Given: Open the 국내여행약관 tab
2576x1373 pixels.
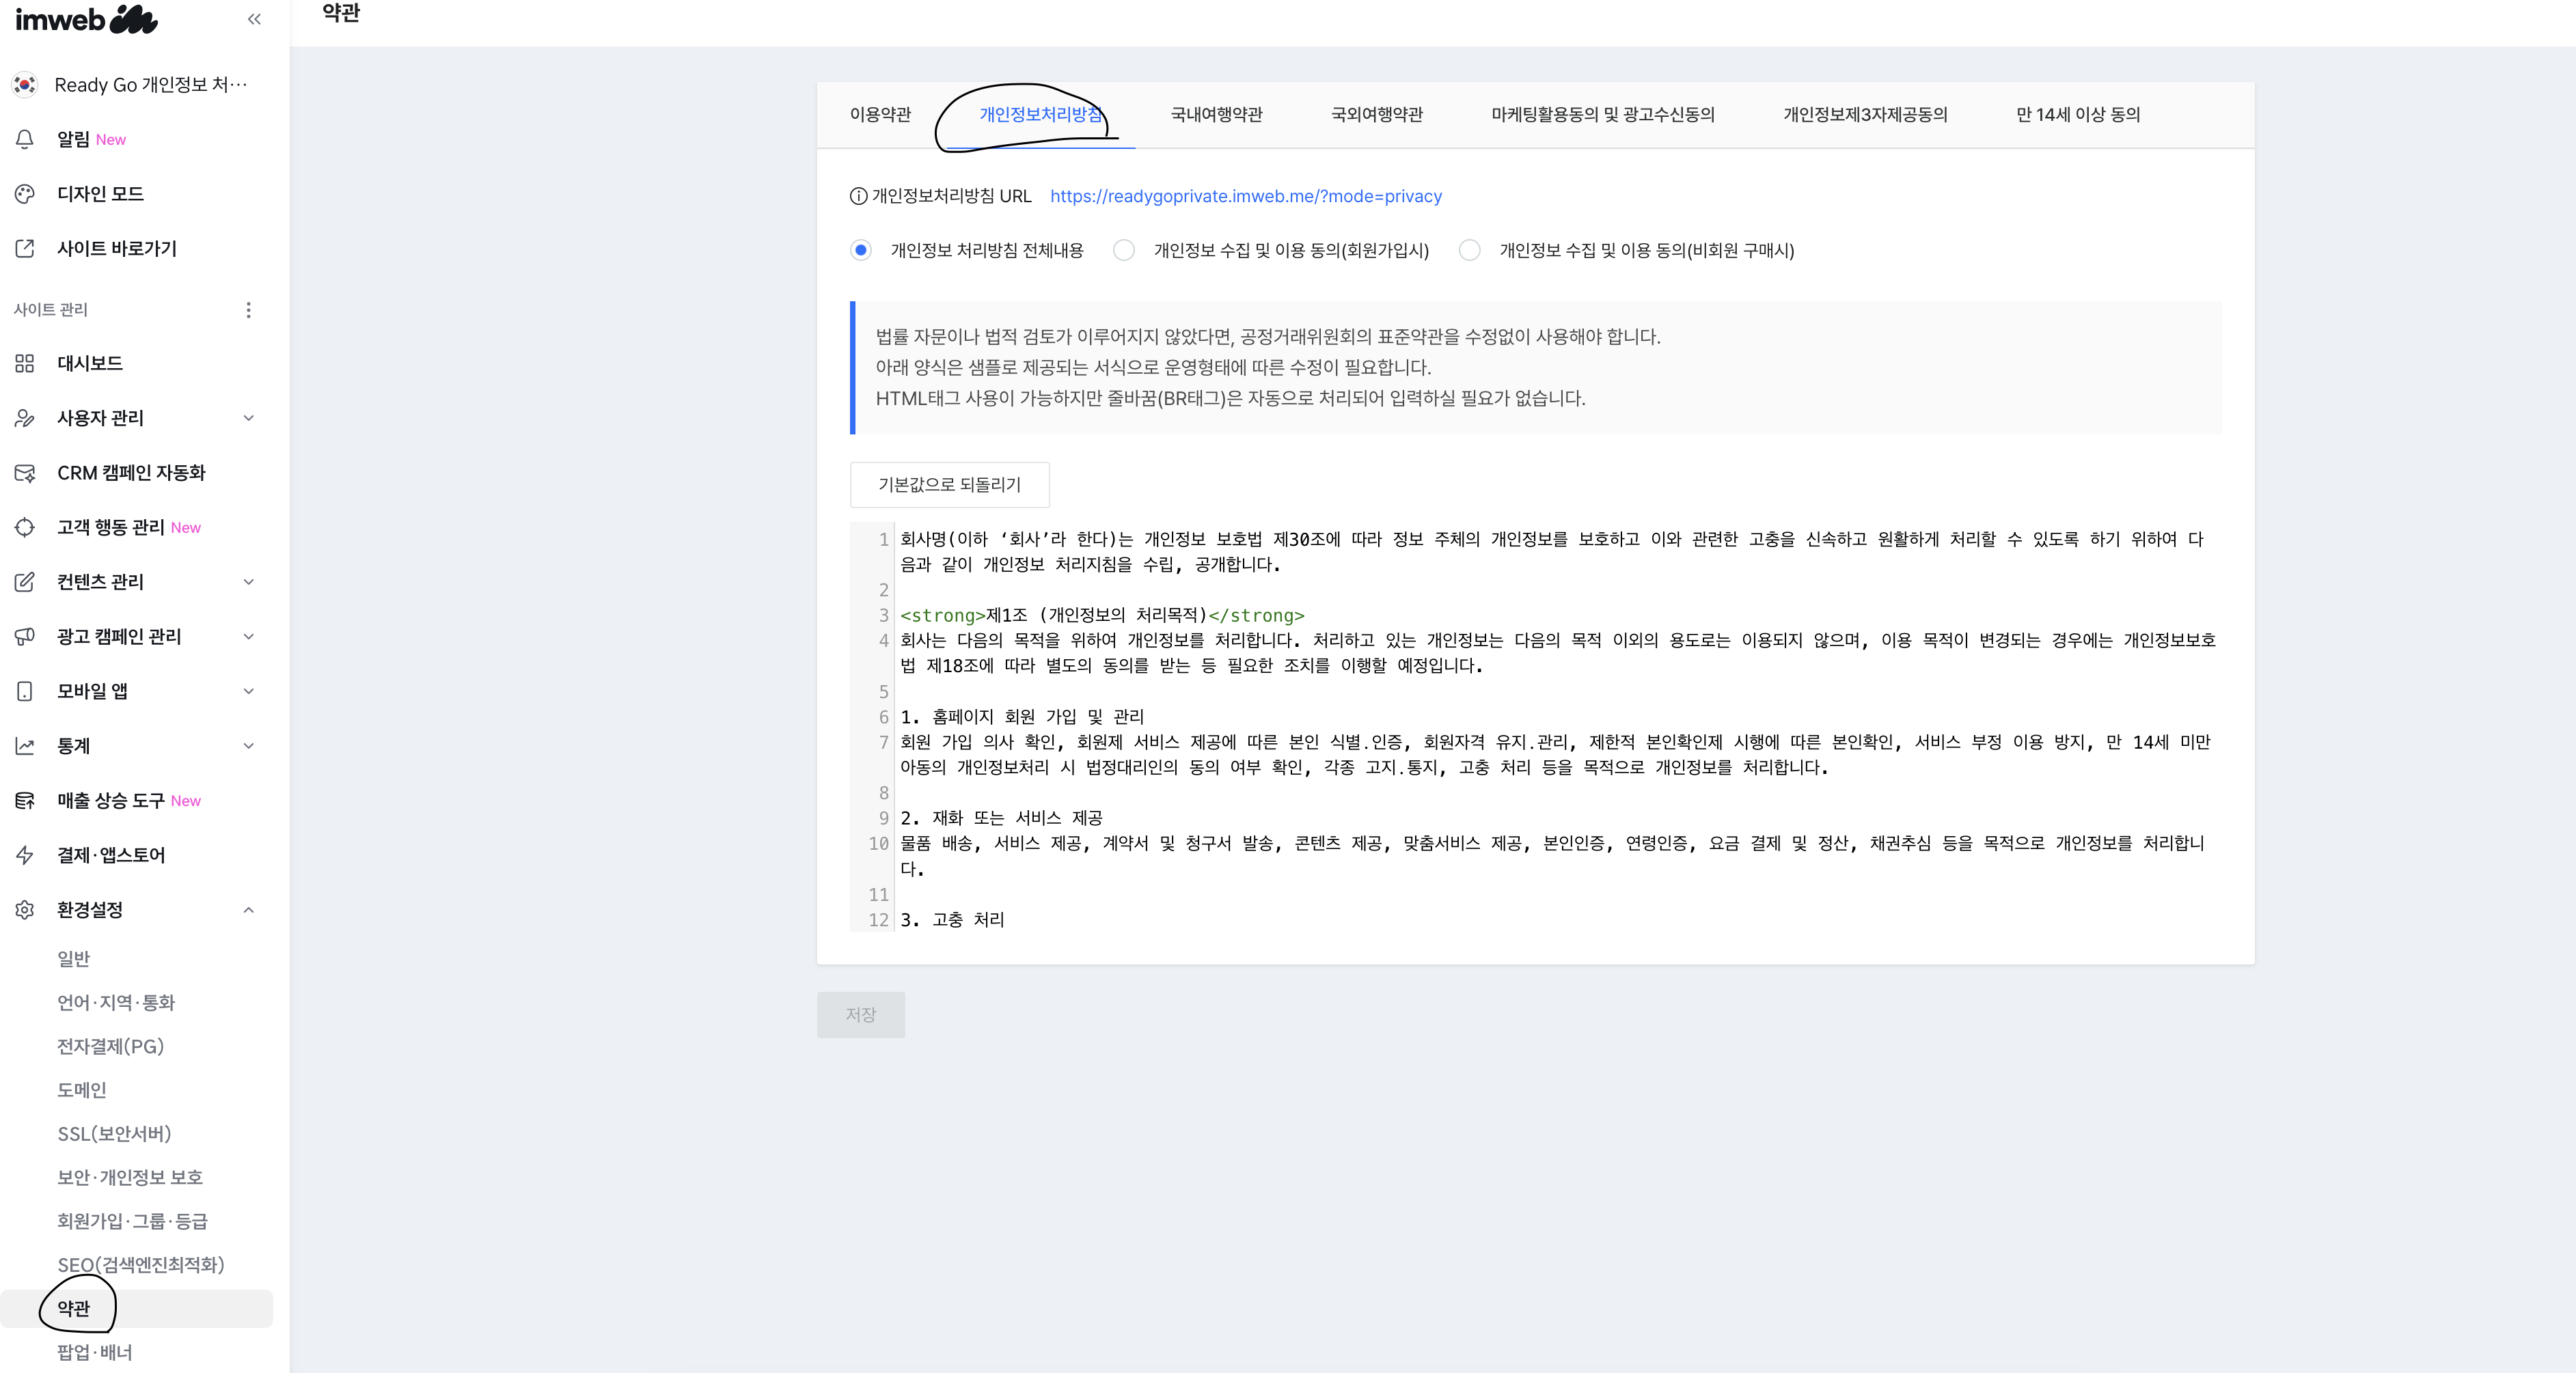Looking at the screenshot, I should click(1216, 115).
